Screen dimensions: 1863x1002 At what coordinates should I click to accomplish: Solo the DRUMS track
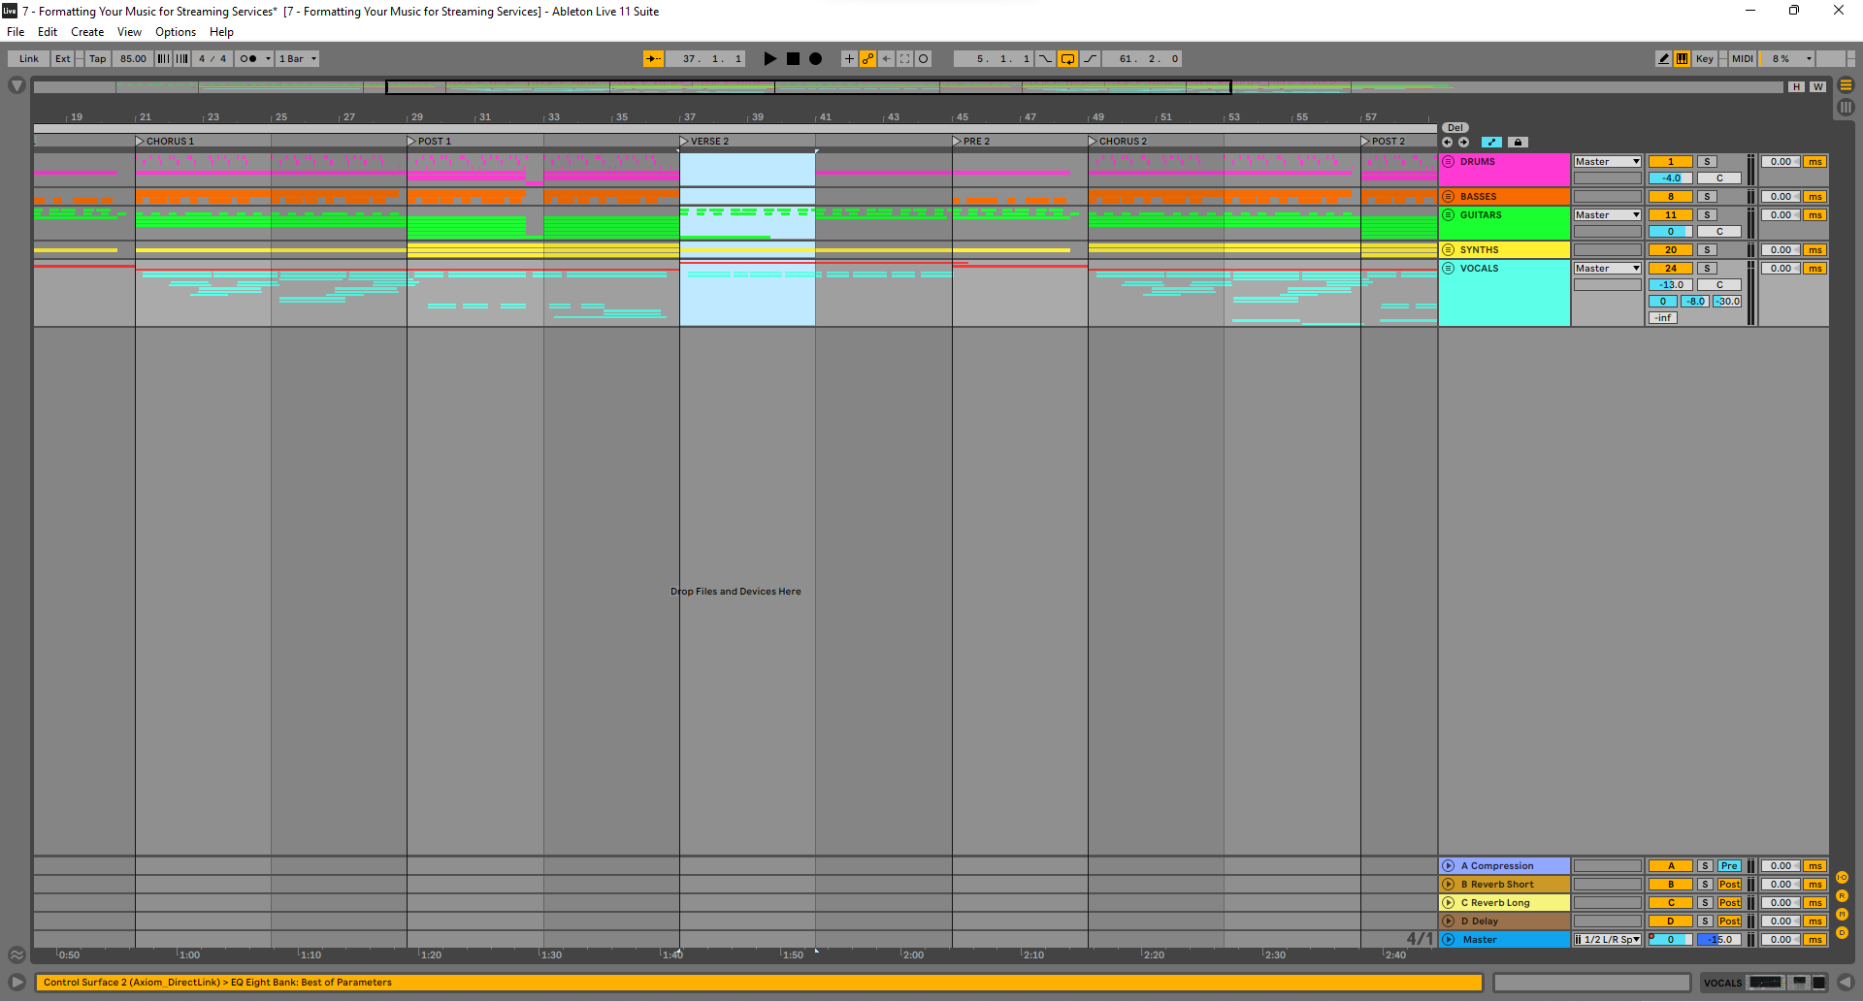(x=1708, y=162)
